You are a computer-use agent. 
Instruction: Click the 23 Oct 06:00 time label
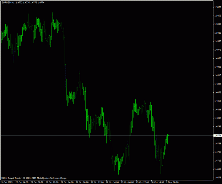tap(37, 182)
